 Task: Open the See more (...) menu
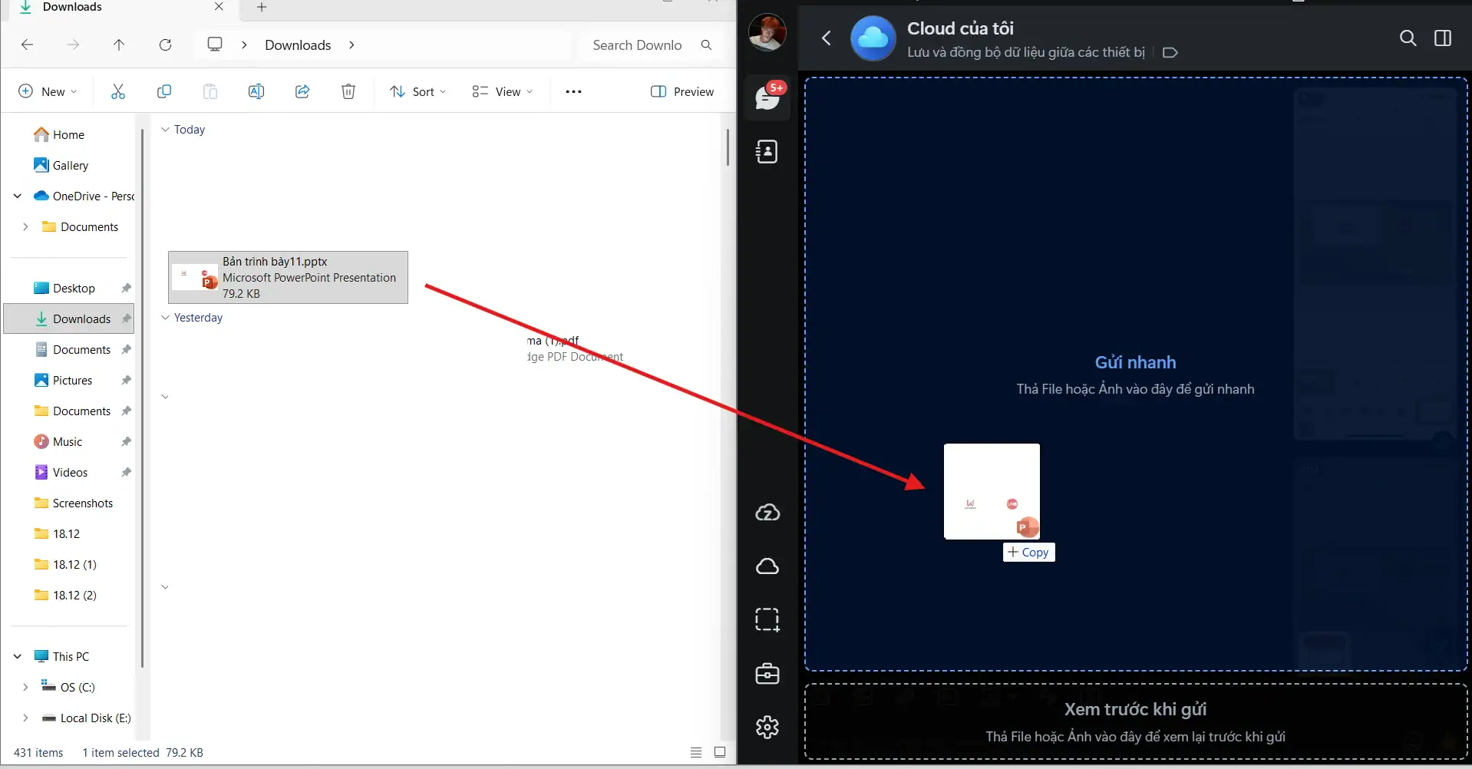574,91
